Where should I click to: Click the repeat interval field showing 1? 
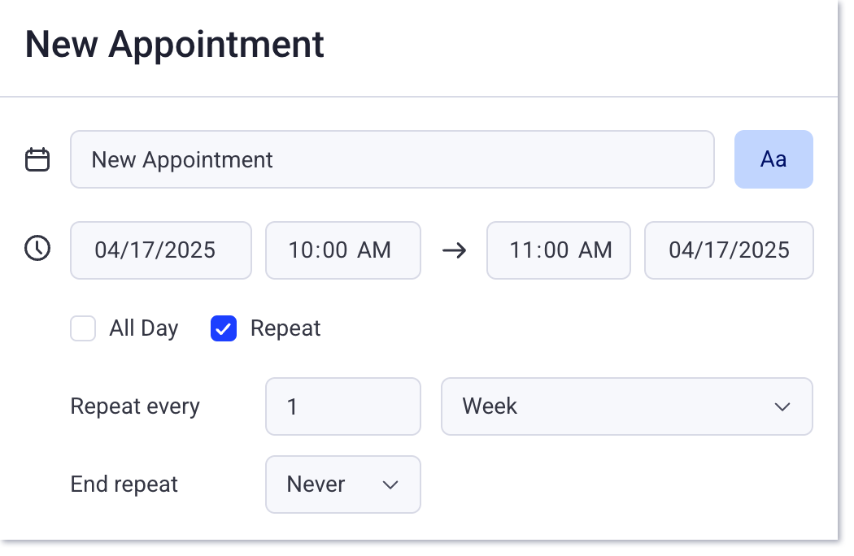342,406
